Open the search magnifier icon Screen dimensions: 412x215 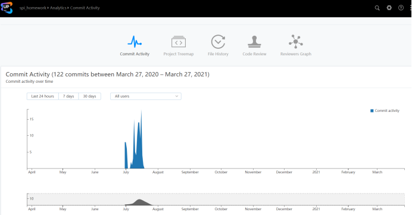[x=377, y=8]
